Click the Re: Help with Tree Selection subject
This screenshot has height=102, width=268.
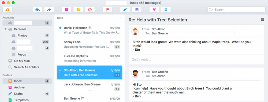point(158,20)
